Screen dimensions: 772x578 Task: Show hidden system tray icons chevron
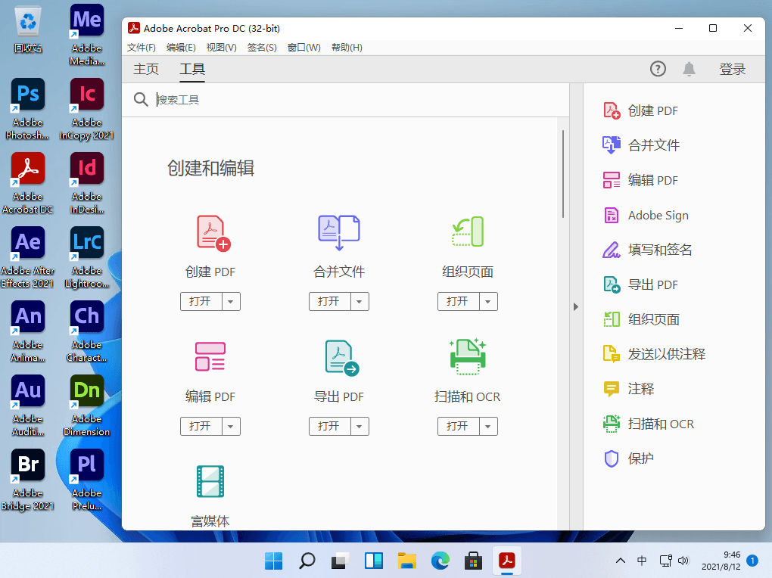click(x=621, y=561)
